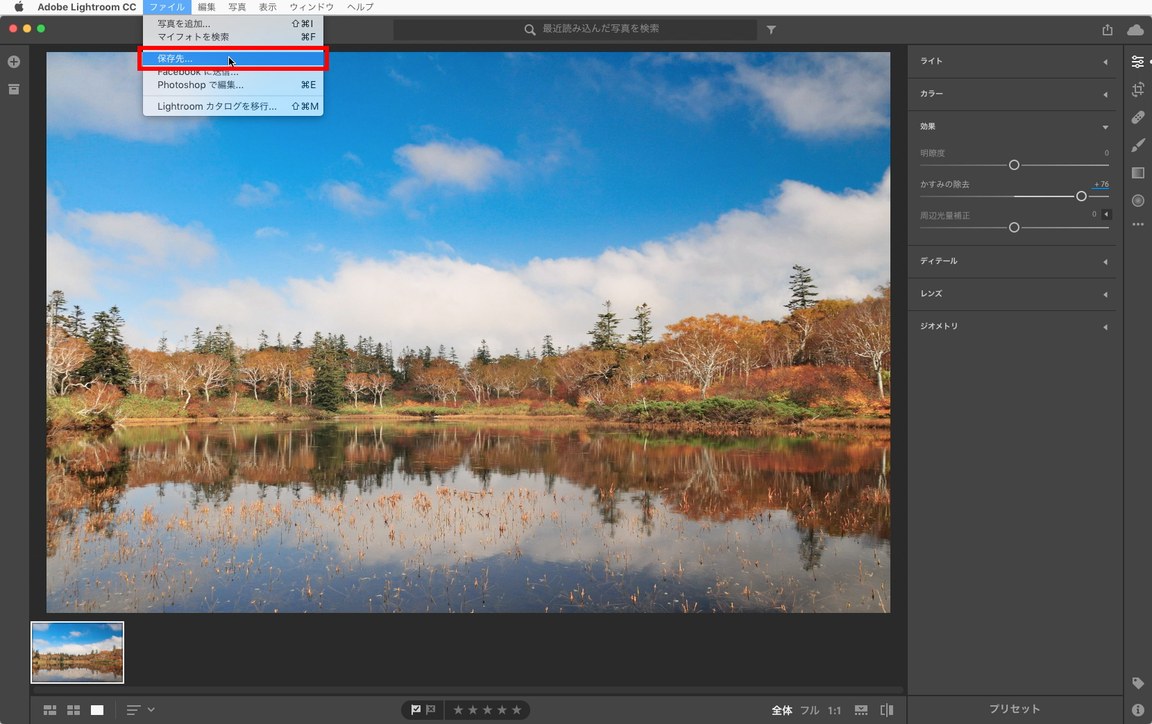Click the 周辺光量補正 slider handle
Image resolution: width=1152 pixels, height=724 pixels.
1014,228
